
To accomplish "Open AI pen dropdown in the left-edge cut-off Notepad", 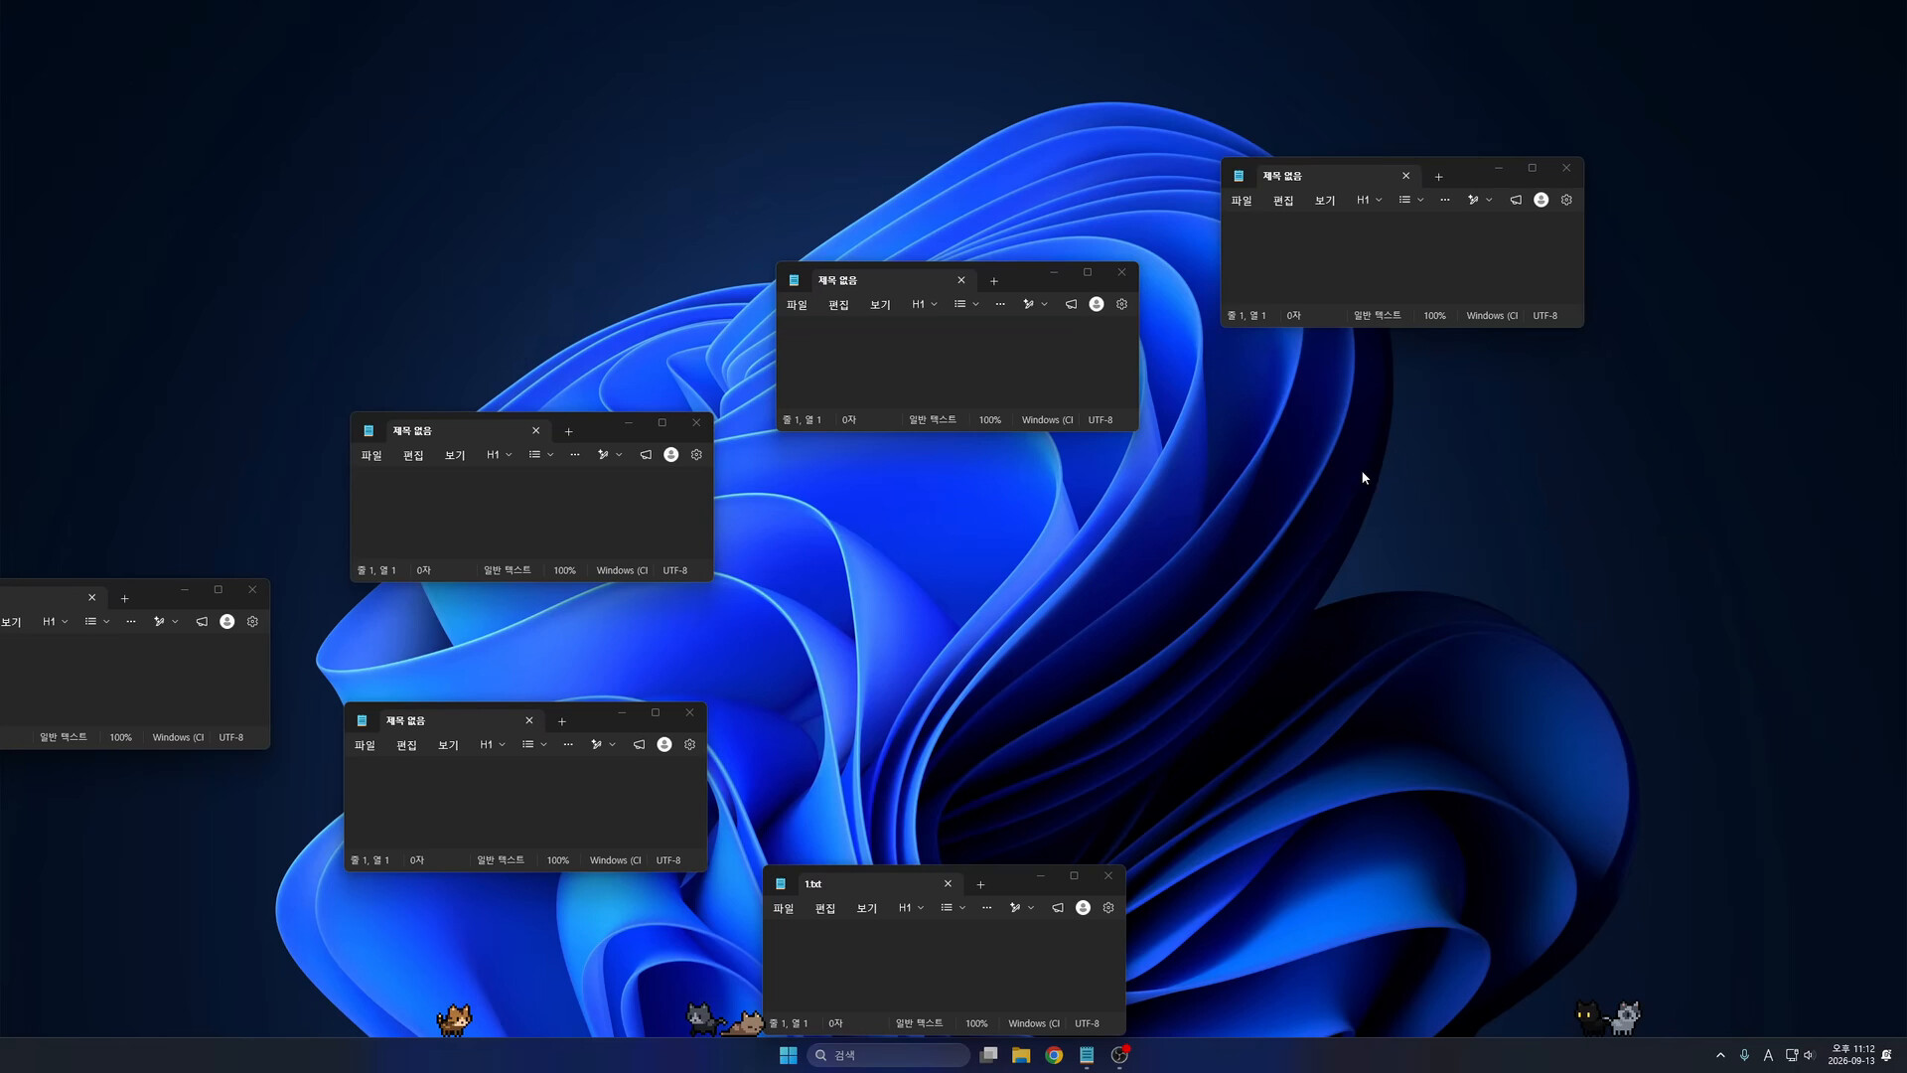I will [166, 622].
